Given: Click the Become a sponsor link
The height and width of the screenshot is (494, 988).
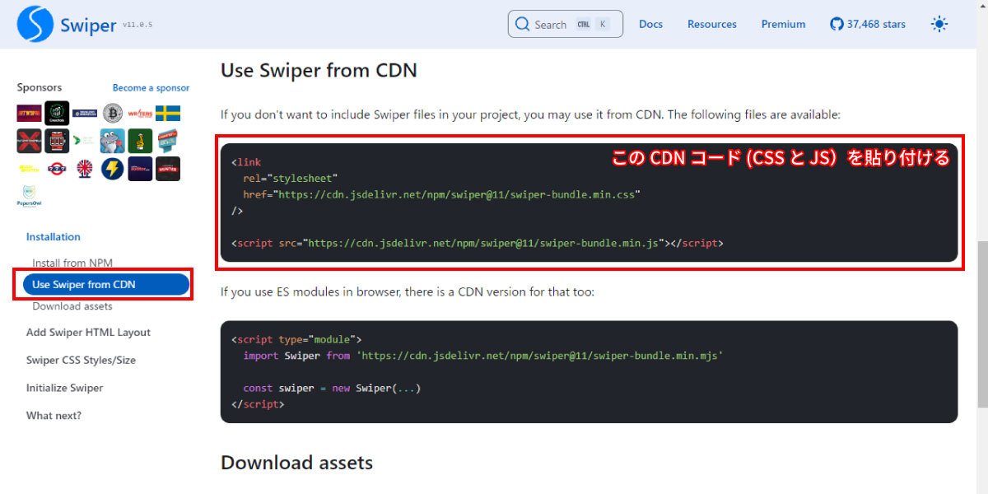Looking at the screenshot, I should point(151,87).
